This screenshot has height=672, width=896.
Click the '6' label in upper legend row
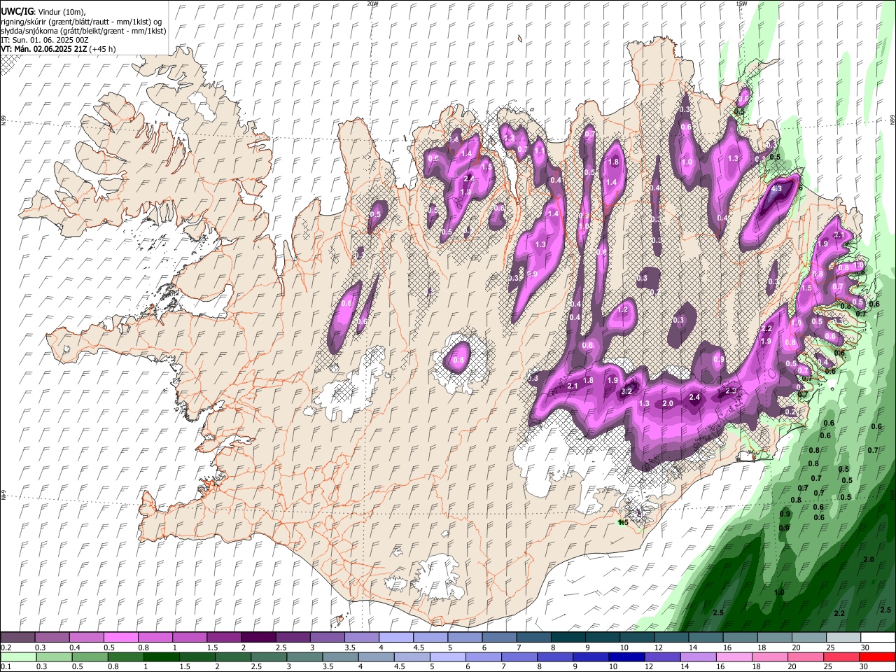point(484,647)
